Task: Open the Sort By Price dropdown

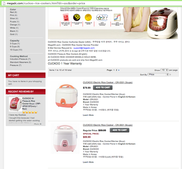Action: [x=158, y=75]
